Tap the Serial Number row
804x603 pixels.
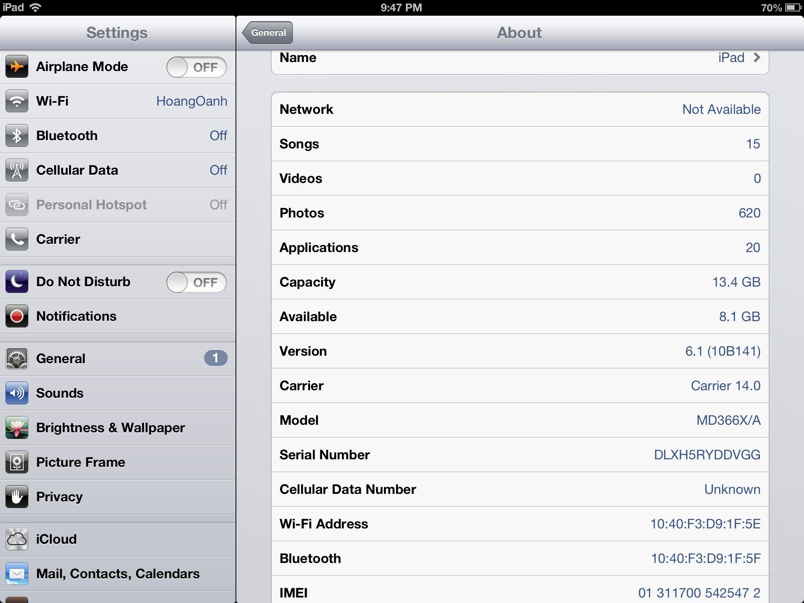[520, 455]
